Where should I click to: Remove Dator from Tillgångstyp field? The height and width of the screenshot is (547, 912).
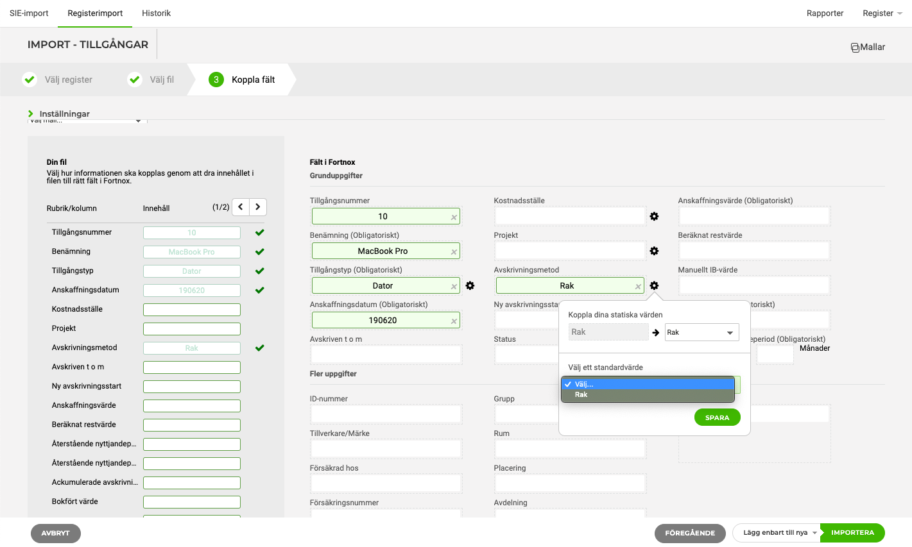pyautogui.click(x=454, y=287)
